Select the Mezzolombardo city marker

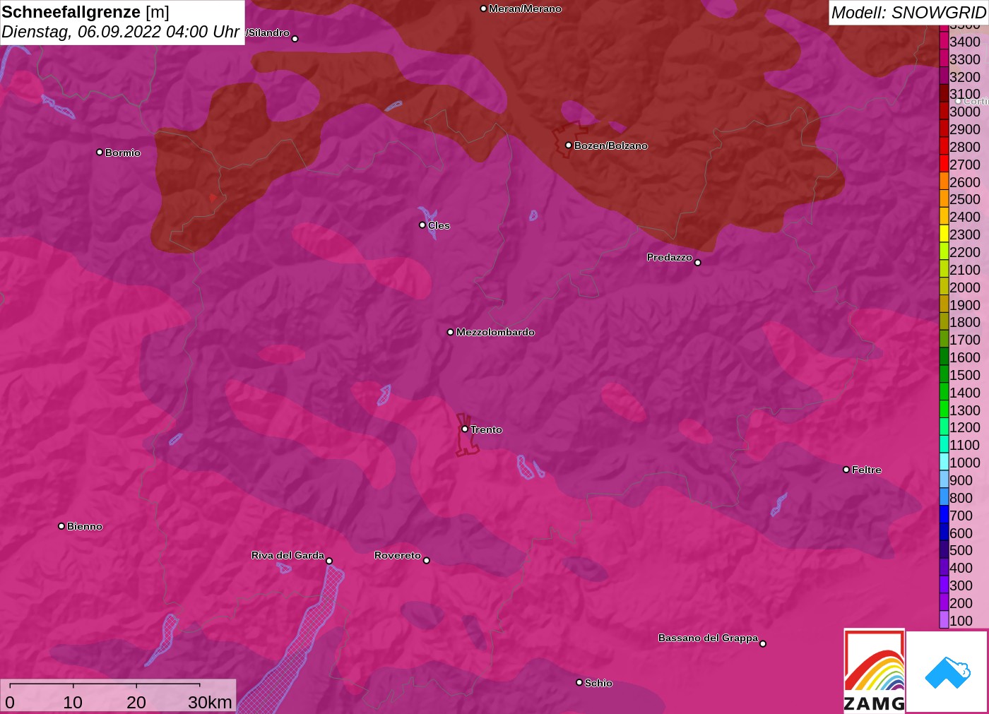click(x=451, y=332)
